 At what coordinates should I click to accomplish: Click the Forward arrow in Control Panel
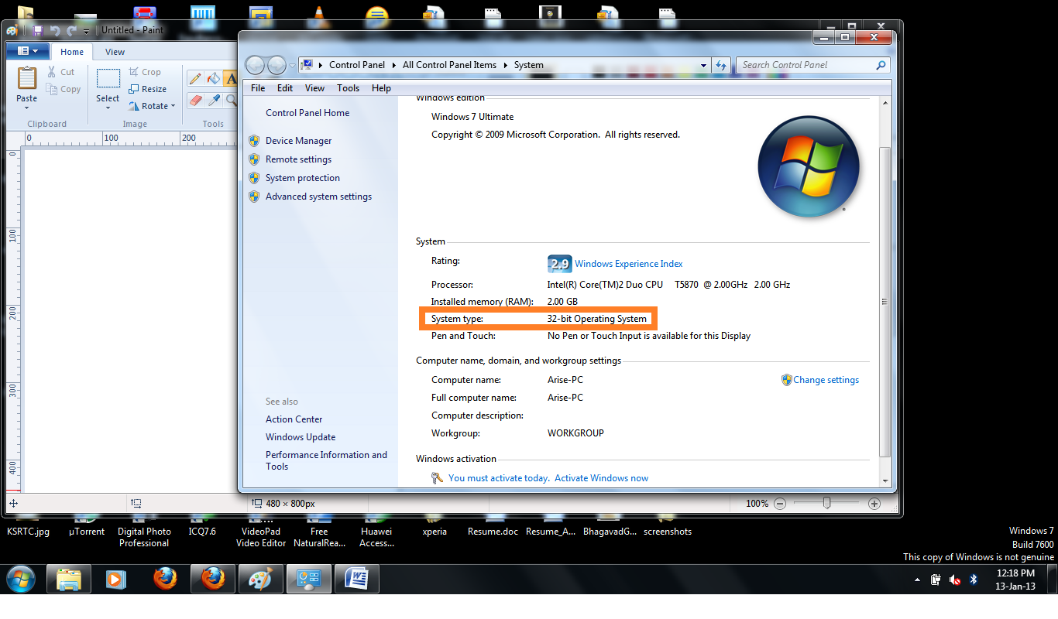276,65
